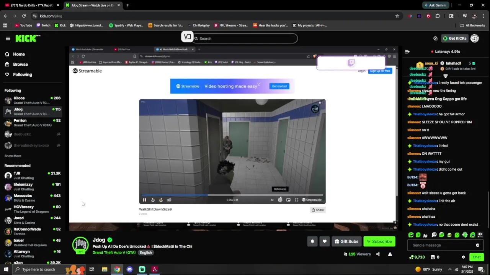Collapse the chat panel arrow icon

[x=407, y=52]
